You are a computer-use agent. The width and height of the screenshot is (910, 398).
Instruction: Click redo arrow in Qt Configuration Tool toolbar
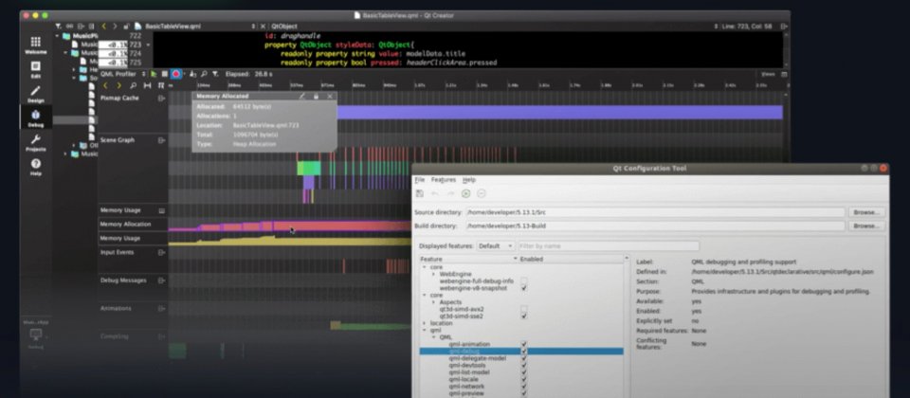point(450,193)
